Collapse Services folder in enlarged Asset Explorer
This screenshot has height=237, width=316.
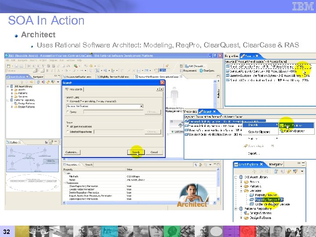tap(241, 190)
